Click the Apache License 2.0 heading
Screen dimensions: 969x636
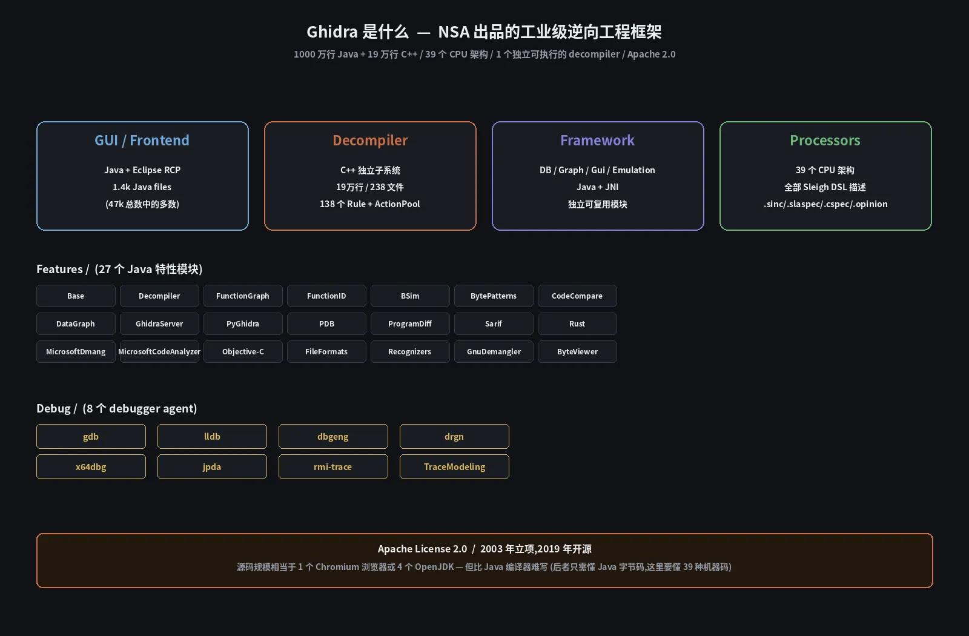(x=484, y=549)
